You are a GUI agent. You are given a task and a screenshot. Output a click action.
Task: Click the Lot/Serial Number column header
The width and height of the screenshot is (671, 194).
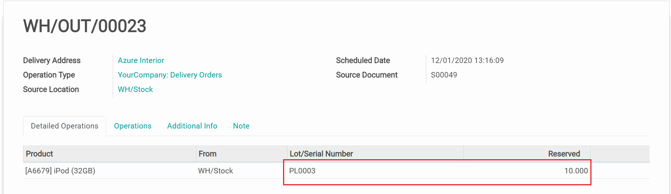(321, 154)
